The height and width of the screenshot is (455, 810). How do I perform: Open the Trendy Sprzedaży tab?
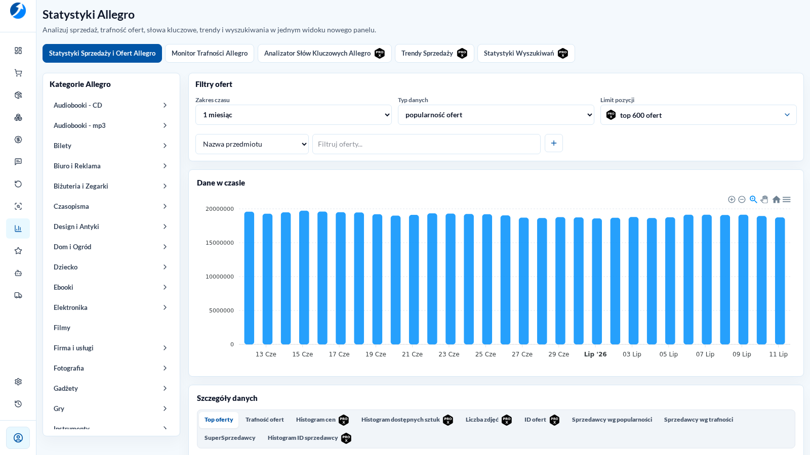click(434, 53)
